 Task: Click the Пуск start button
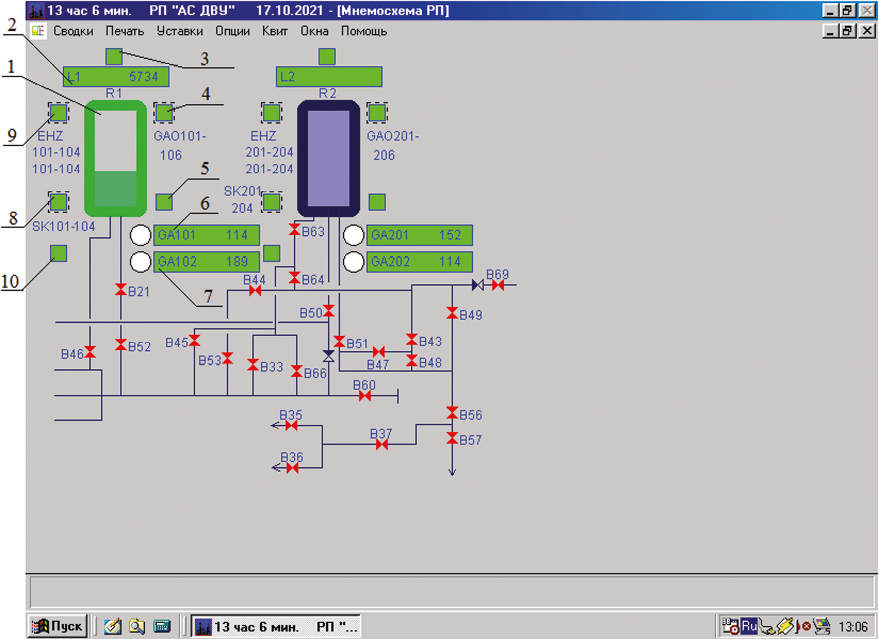click(58, 626)
